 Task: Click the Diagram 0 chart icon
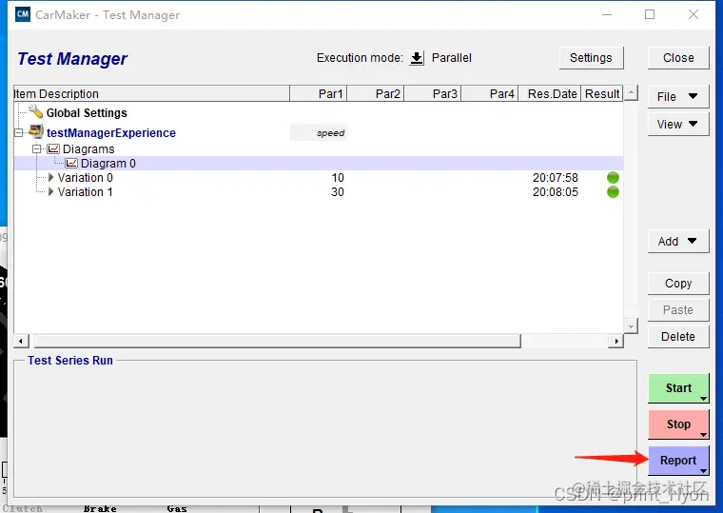point(71,164)
